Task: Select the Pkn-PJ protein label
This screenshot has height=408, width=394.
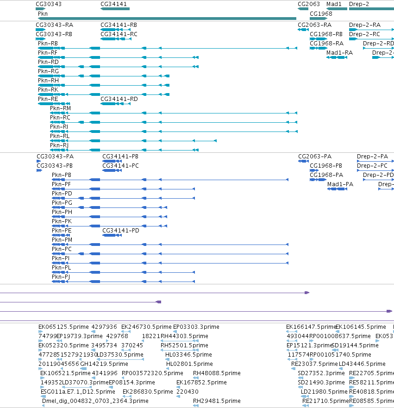Action: (x=61, y=277)
